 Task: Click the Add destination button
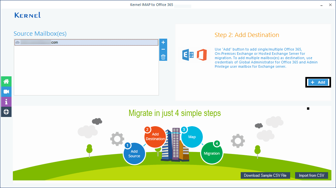(318, 82)
